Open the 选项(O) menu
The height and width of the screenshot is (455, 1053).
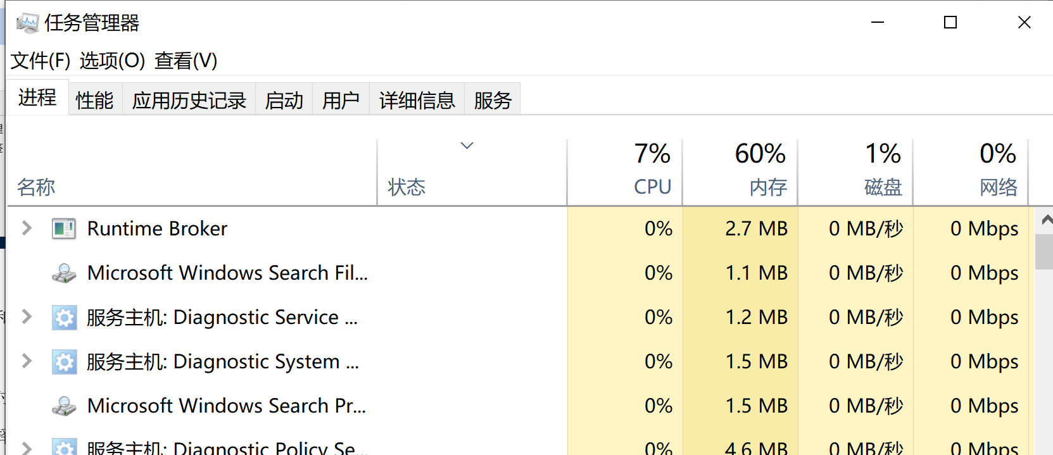(112, 61)
